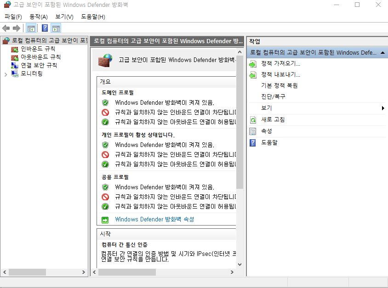The height and width of the screenshot is (288, 388).
Task: Toggle the Action pane toolbar icon
Action: coord(56,28)
